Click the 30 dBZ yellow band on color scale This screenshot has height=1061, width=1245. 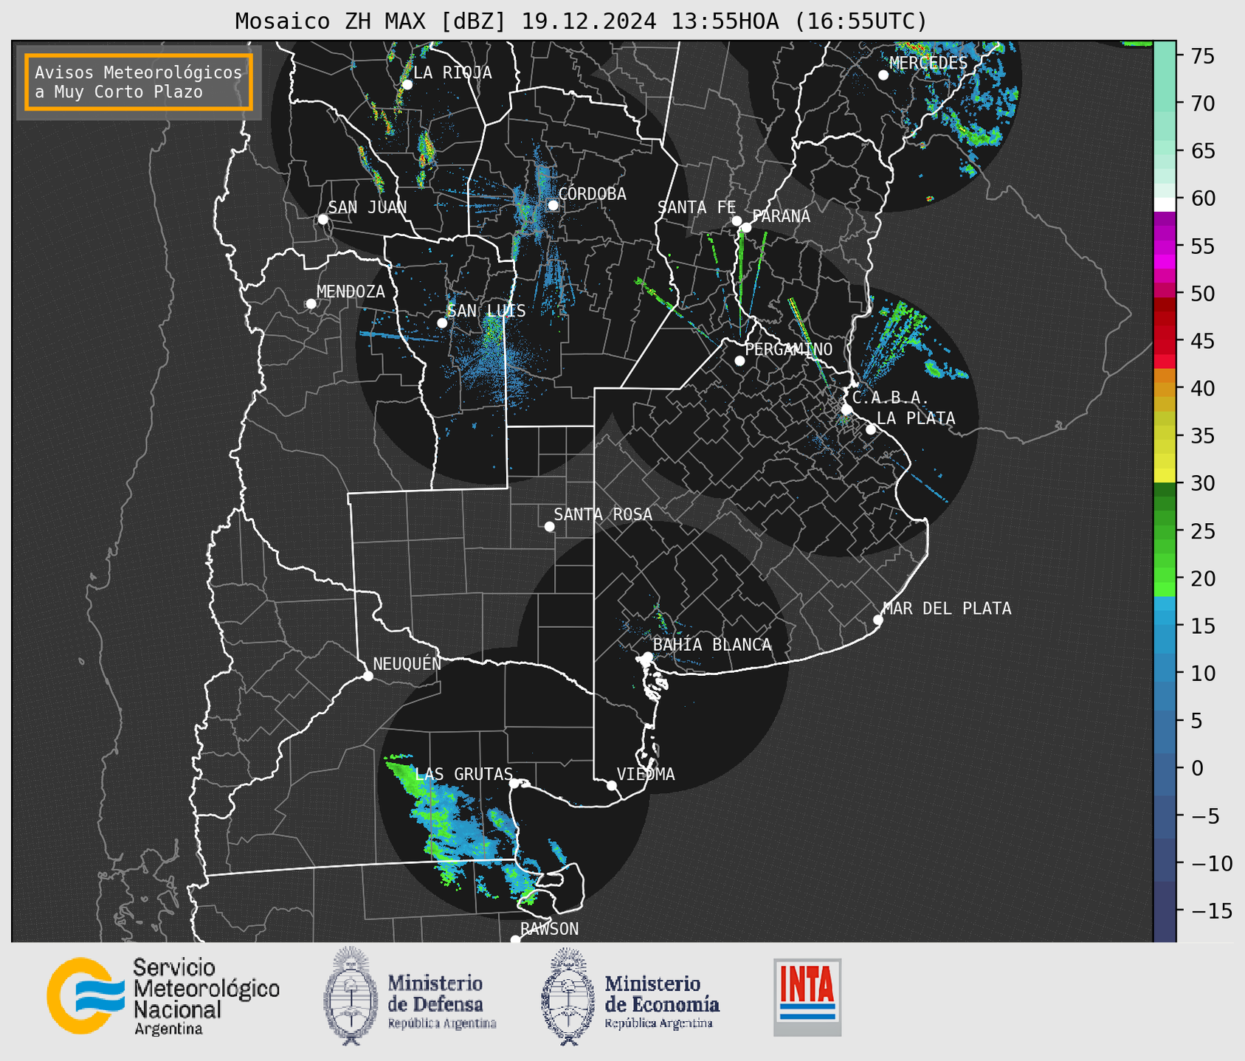(1164, 477)
